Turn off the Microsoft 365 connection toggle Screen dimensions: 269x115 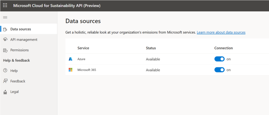coord(219,70)
